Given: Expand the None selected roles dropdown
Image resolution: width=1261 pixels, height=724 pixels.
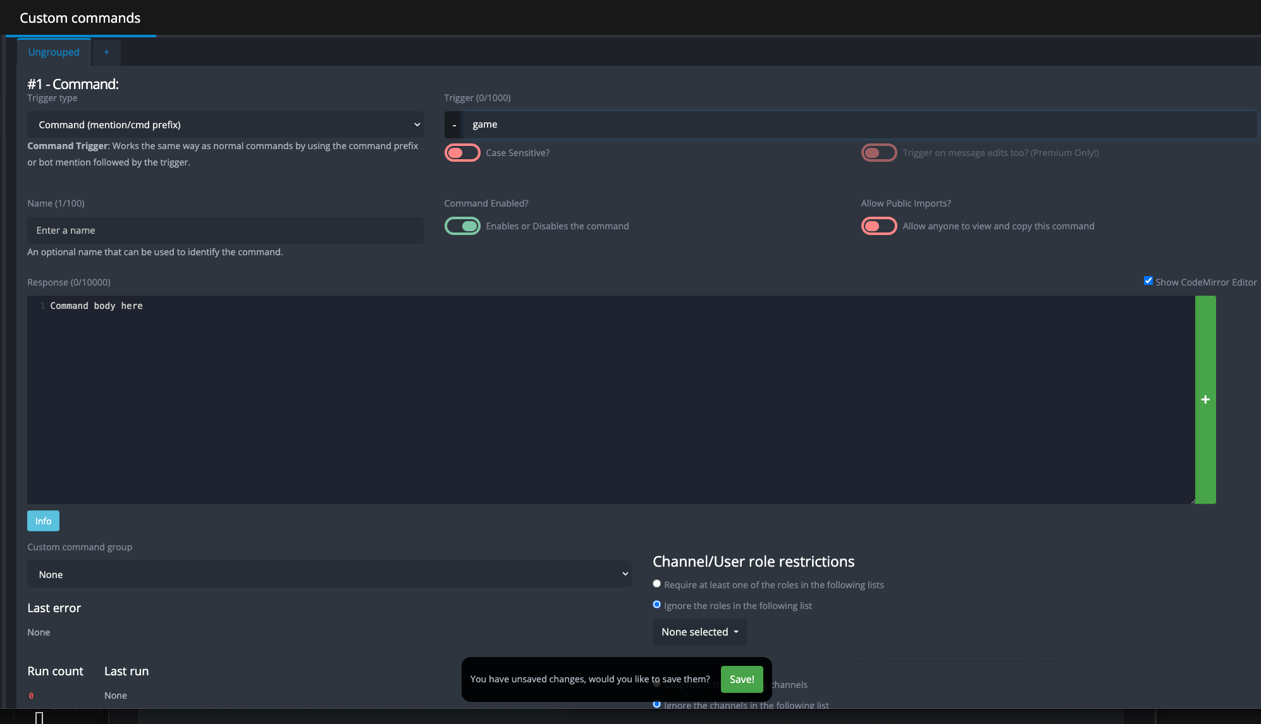Looking at the screenshot, I should (699, 632).
